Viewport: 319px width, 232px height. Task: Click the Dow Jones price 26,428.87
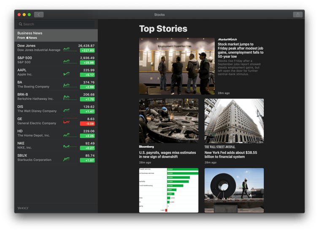pos(86,46)
